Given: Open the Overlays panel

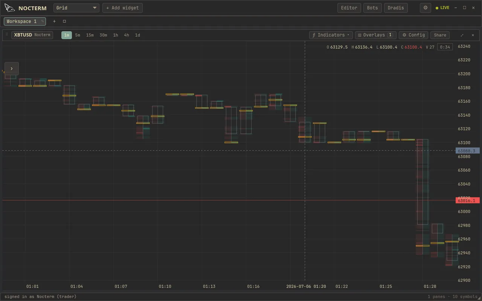Looking at the screenshot, I should [376, 35].
